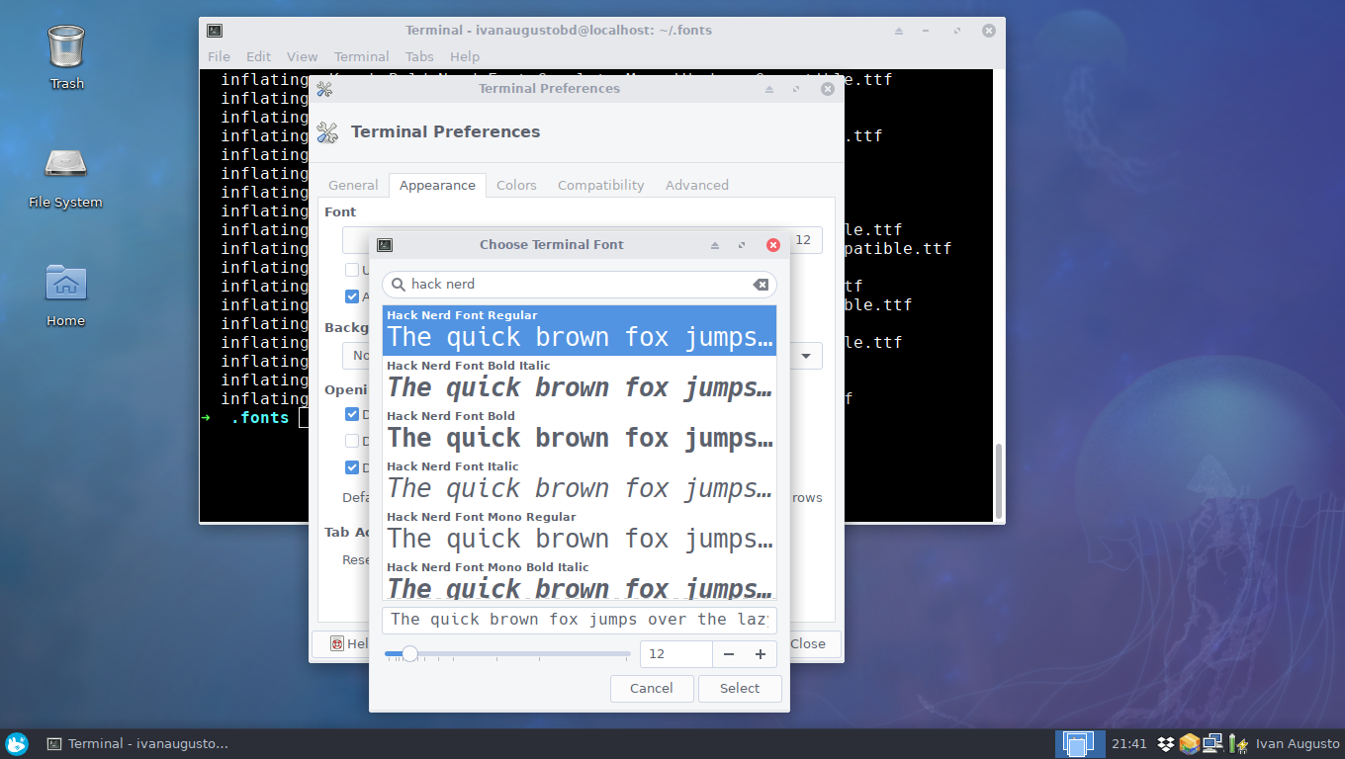Increase font size with plus button
The height and width of the screenshot is (759, 1345).
761,654
